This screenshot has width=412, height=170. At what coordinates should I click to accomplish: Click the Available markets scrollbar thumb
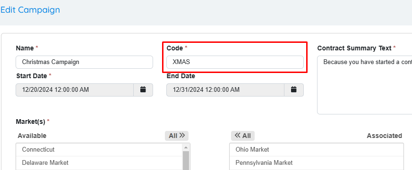[186, 160]
